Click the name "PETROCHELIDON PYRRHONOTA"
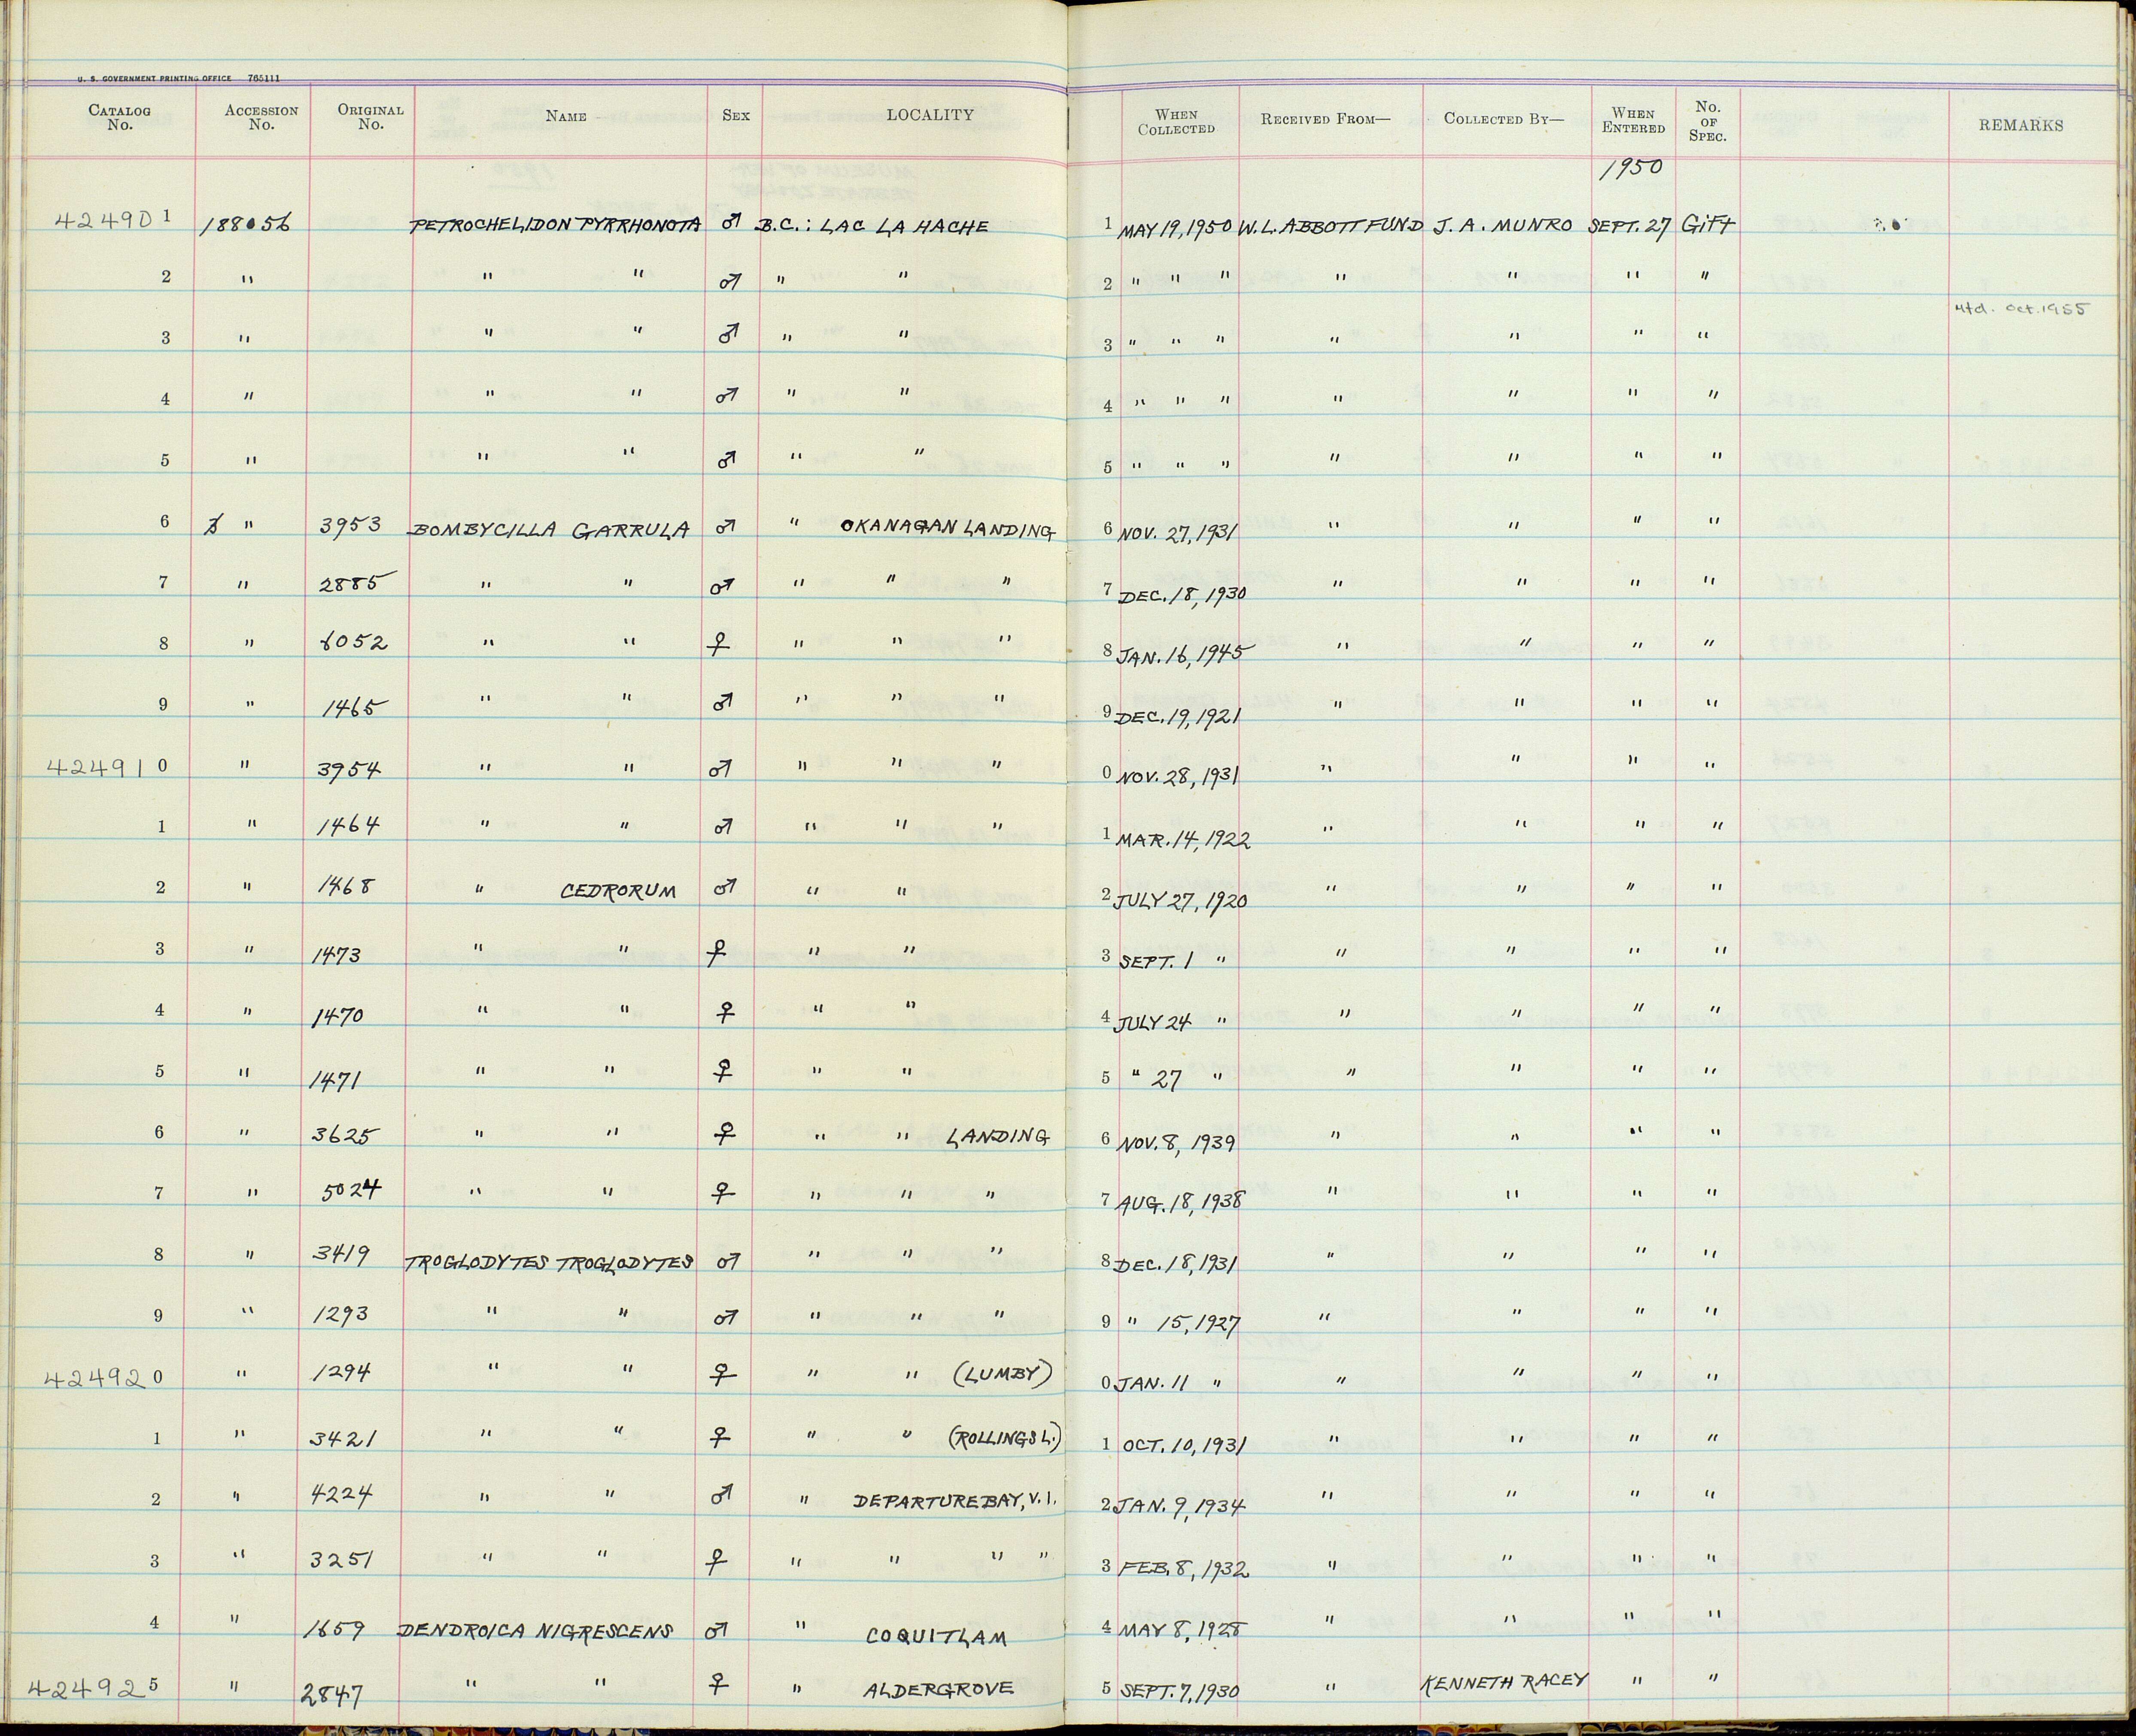 (x=556, y=226)
